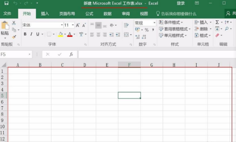Decrease decimal places
236x142 pixels.
[144, 37]
